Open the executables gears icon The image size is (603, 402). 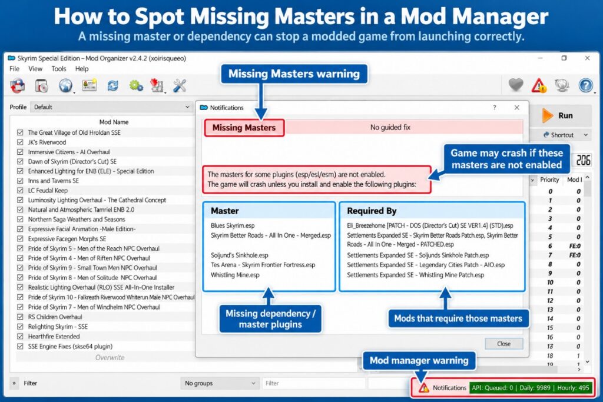136,85
